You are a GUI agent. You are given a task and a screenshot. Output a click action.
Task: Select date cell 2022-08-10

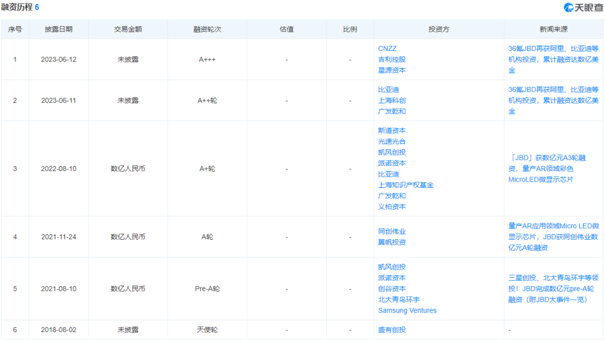pos(59,169)
